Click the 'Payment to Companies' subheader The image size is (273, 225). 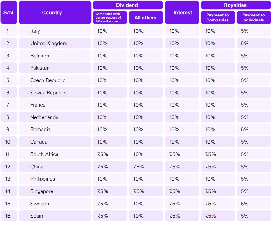[217, 18]
